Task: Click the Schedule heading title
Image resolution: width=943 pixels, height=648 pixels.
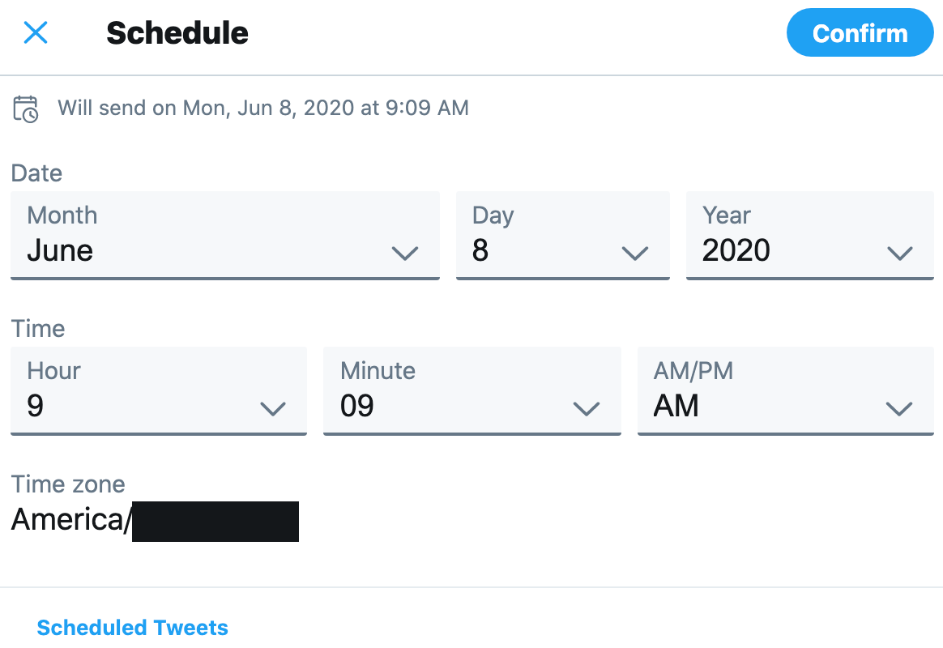Action: (x=177, y=33)
